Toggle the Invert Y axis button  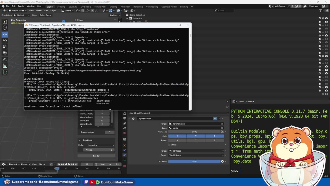196,140
